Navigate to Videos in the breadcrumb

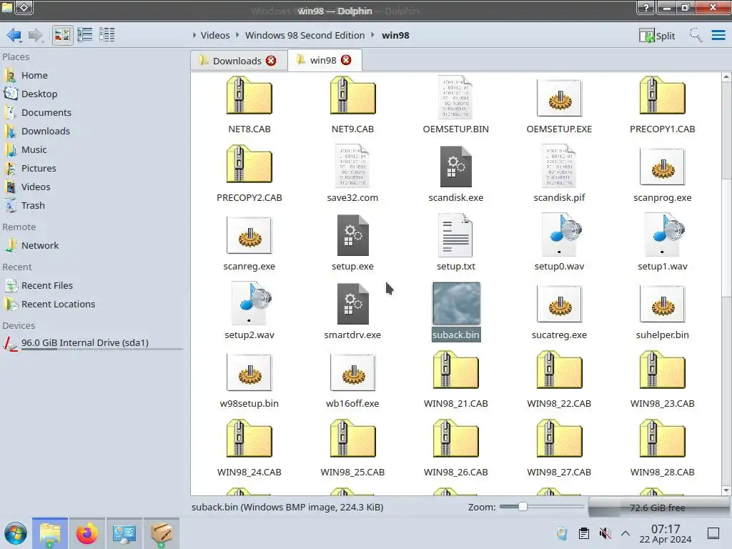pyautogui.click(x=215, y=36)
